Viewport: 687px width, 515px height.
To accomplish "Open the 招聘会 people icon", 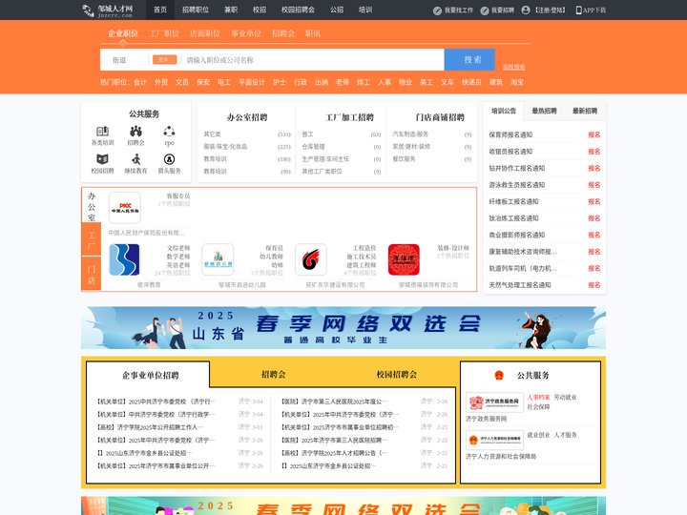I will (135, 131).
